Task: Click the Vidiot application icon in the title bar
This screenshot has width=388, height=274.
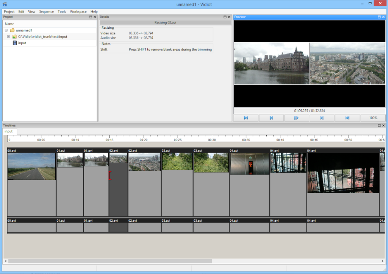Action: click(5, 4)
